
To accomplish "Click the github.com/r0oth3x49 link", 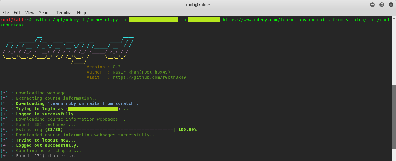I will coord(149,77).
